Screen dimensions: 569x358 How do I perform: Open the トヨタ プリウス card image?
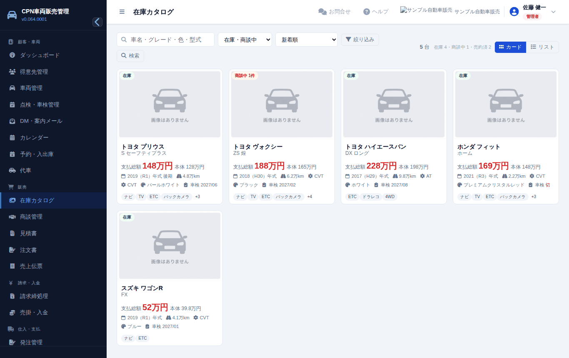[x=170, y=104]
